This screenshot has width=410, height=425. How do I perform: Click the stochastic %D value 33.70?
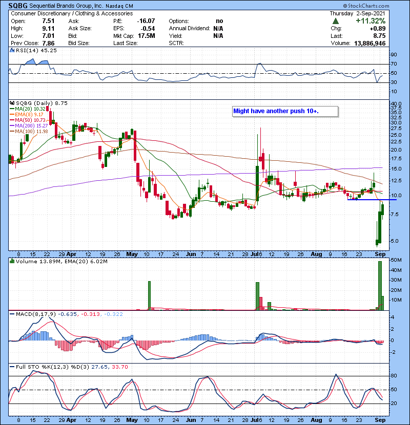pos(119,367)
